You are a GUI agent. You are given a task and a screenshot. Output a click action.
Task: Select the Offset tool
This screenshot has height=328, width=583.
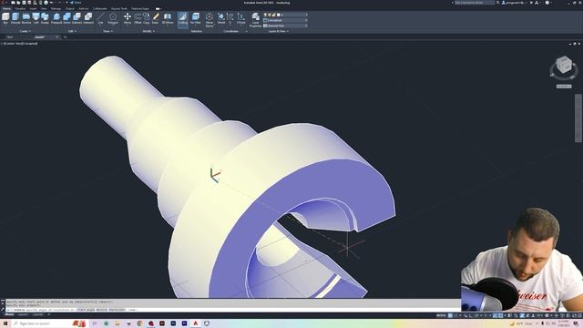(x=138, y=18)
